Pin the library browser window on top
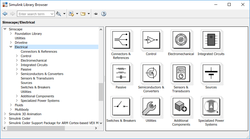The width and height of the screenshot is (250, 139). point(96,14)
